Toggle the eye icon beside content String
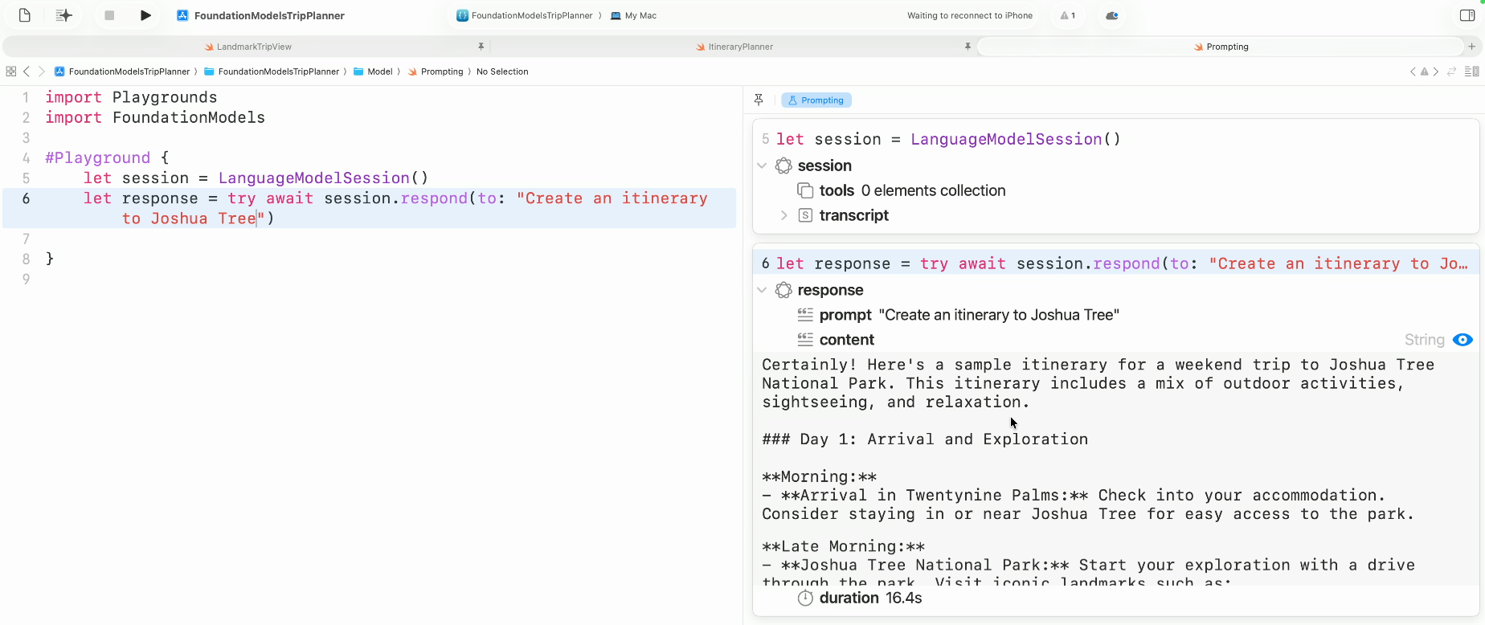The width and height of the screenshot is (1485, 625). click(1462, 340)
